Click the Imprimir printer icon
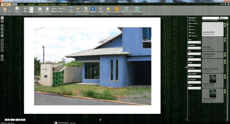This screenshot has width=230, height=124. pos(71,9)
